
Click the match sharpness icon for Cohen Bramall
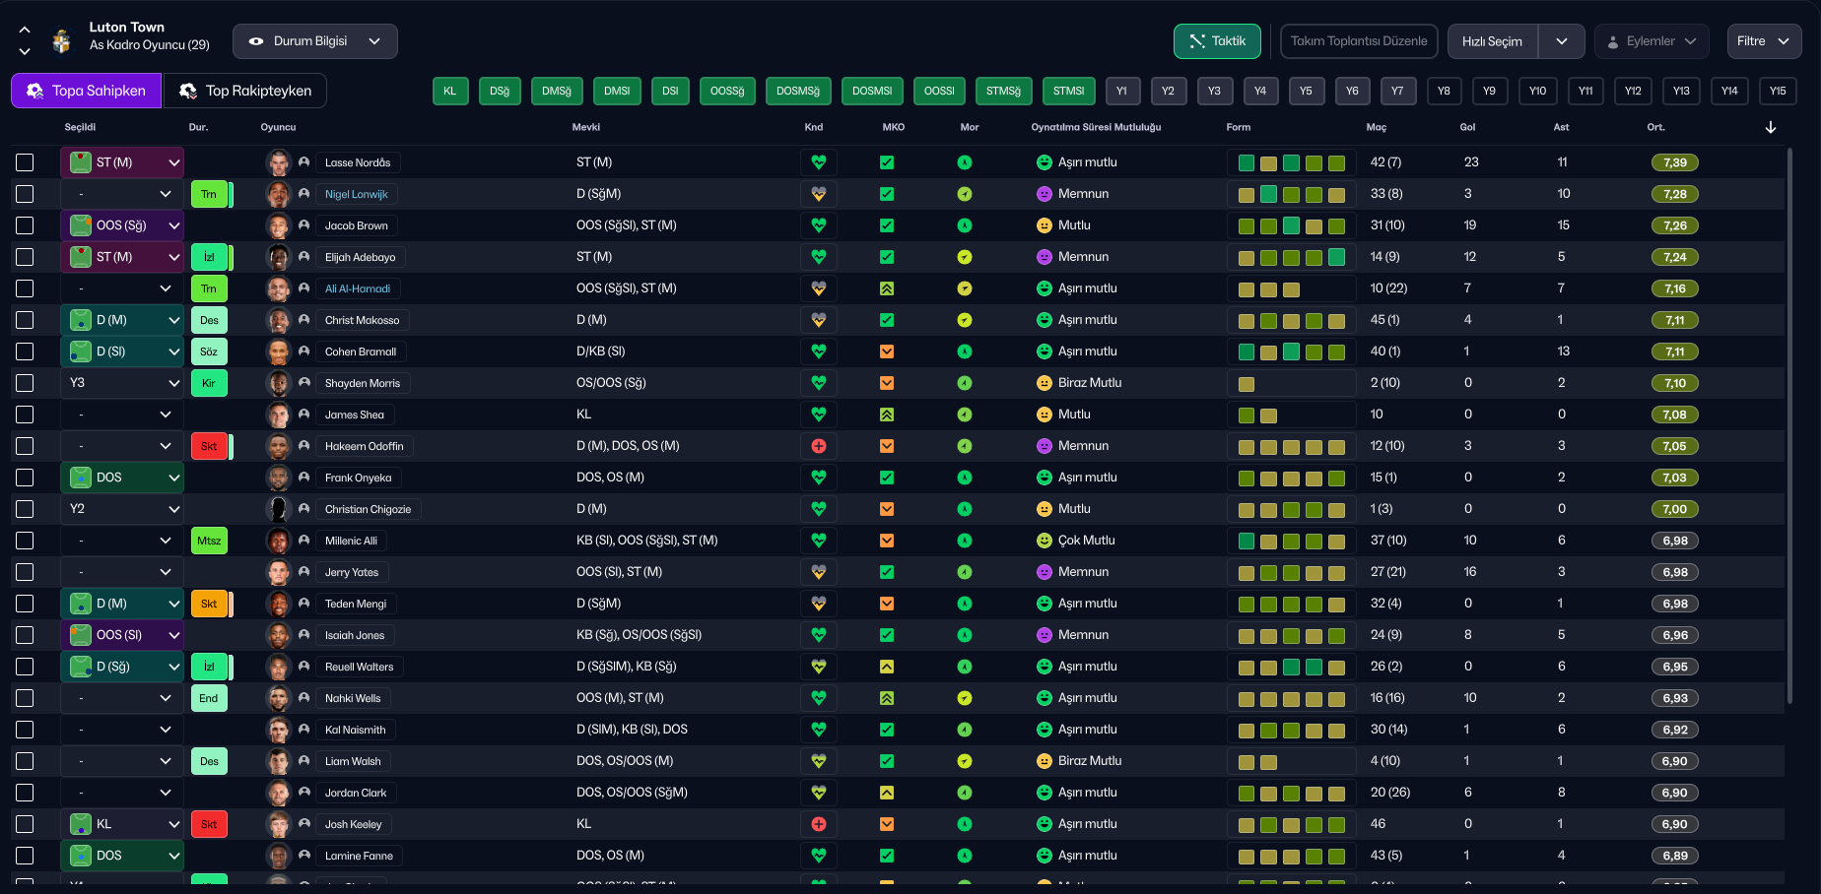[x=887, y=351]
